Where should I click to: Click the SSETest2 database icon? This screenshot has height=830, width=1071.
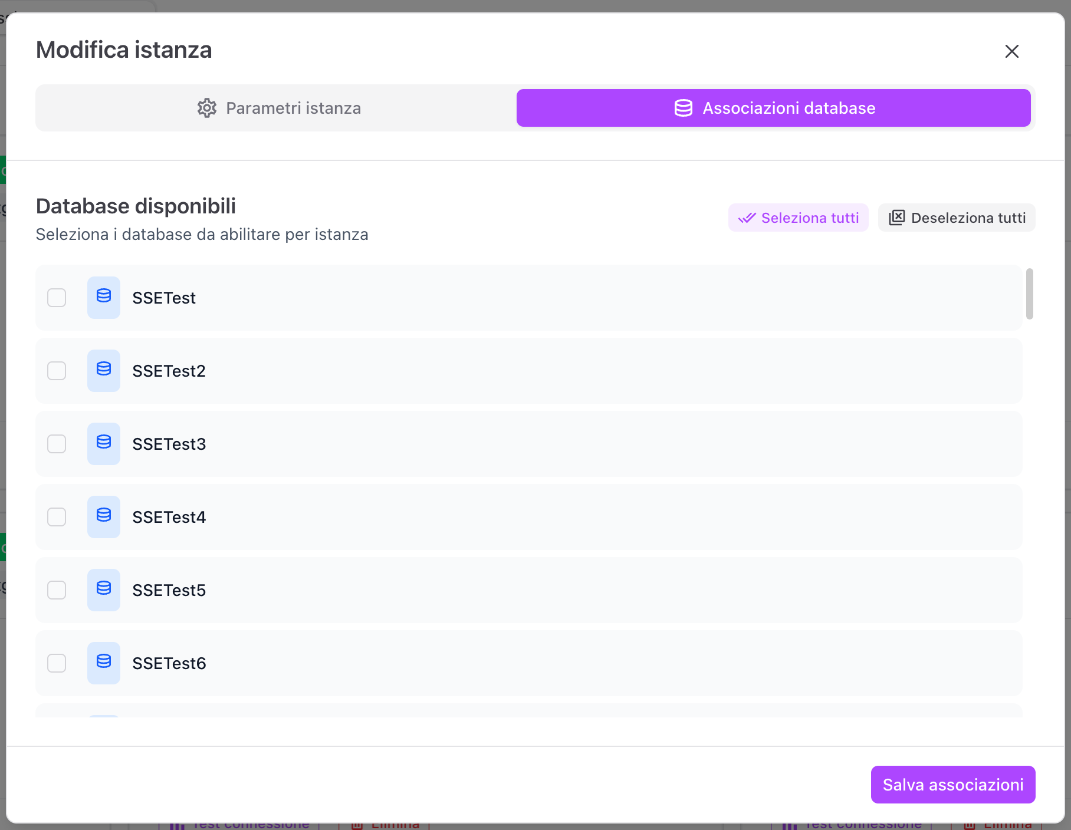104,370
